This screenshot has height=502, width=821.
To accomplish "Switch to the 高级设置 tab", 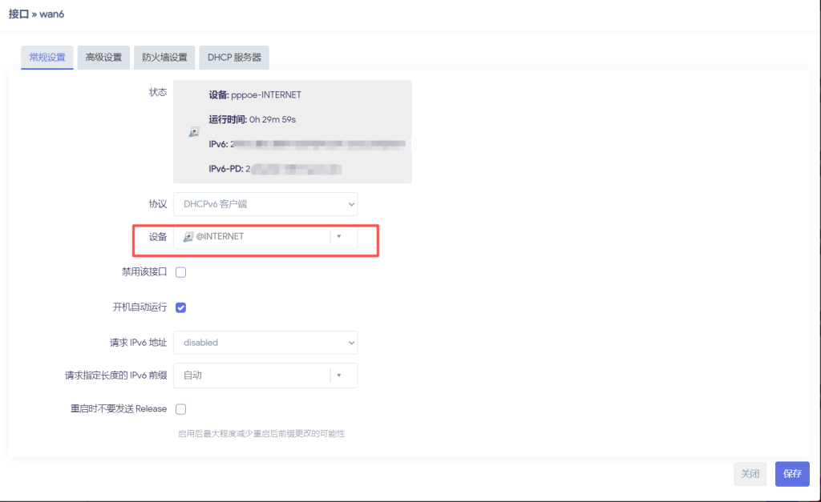I will pos(103,58).
